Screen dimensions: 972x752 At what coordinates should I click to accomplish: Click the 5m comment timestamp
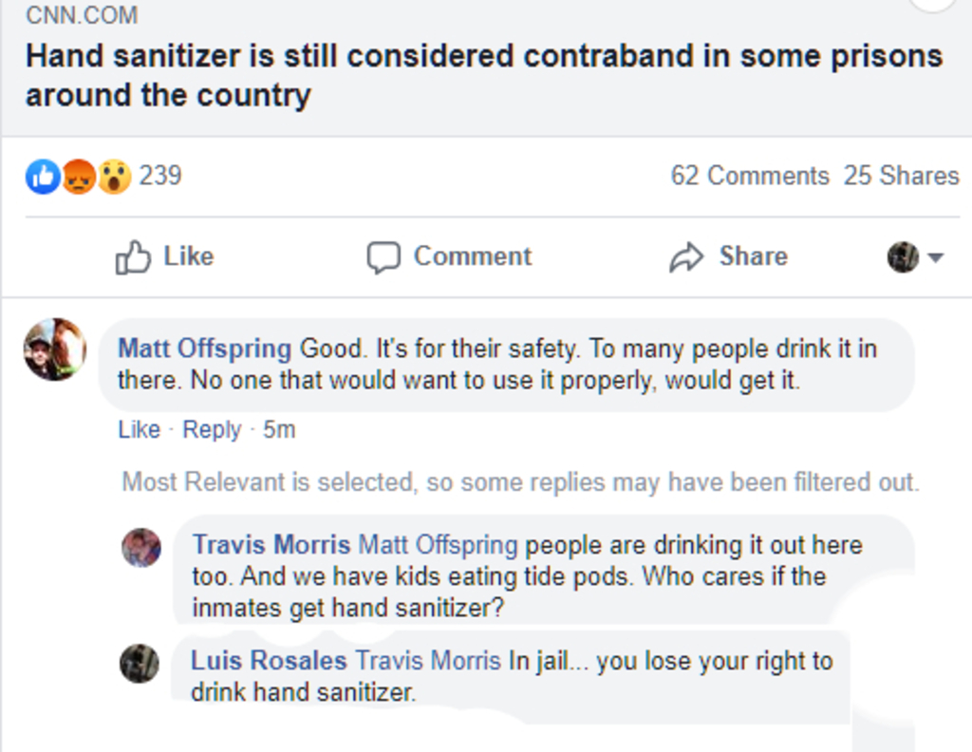click(279, 429)
